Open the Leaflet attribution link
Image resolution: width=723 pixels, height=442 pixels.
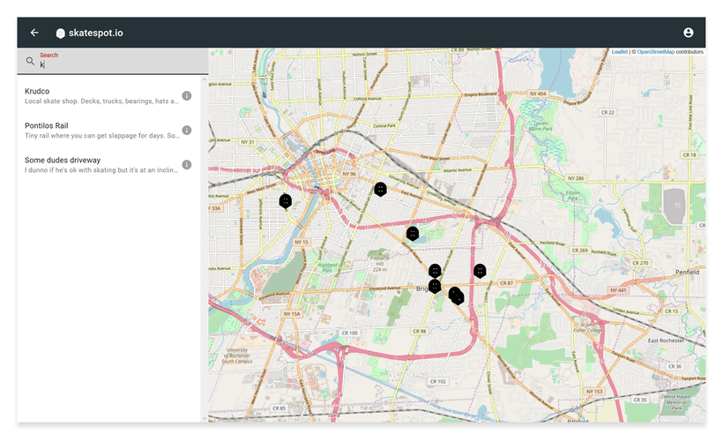pyautogui.click(x=619, y=52)
